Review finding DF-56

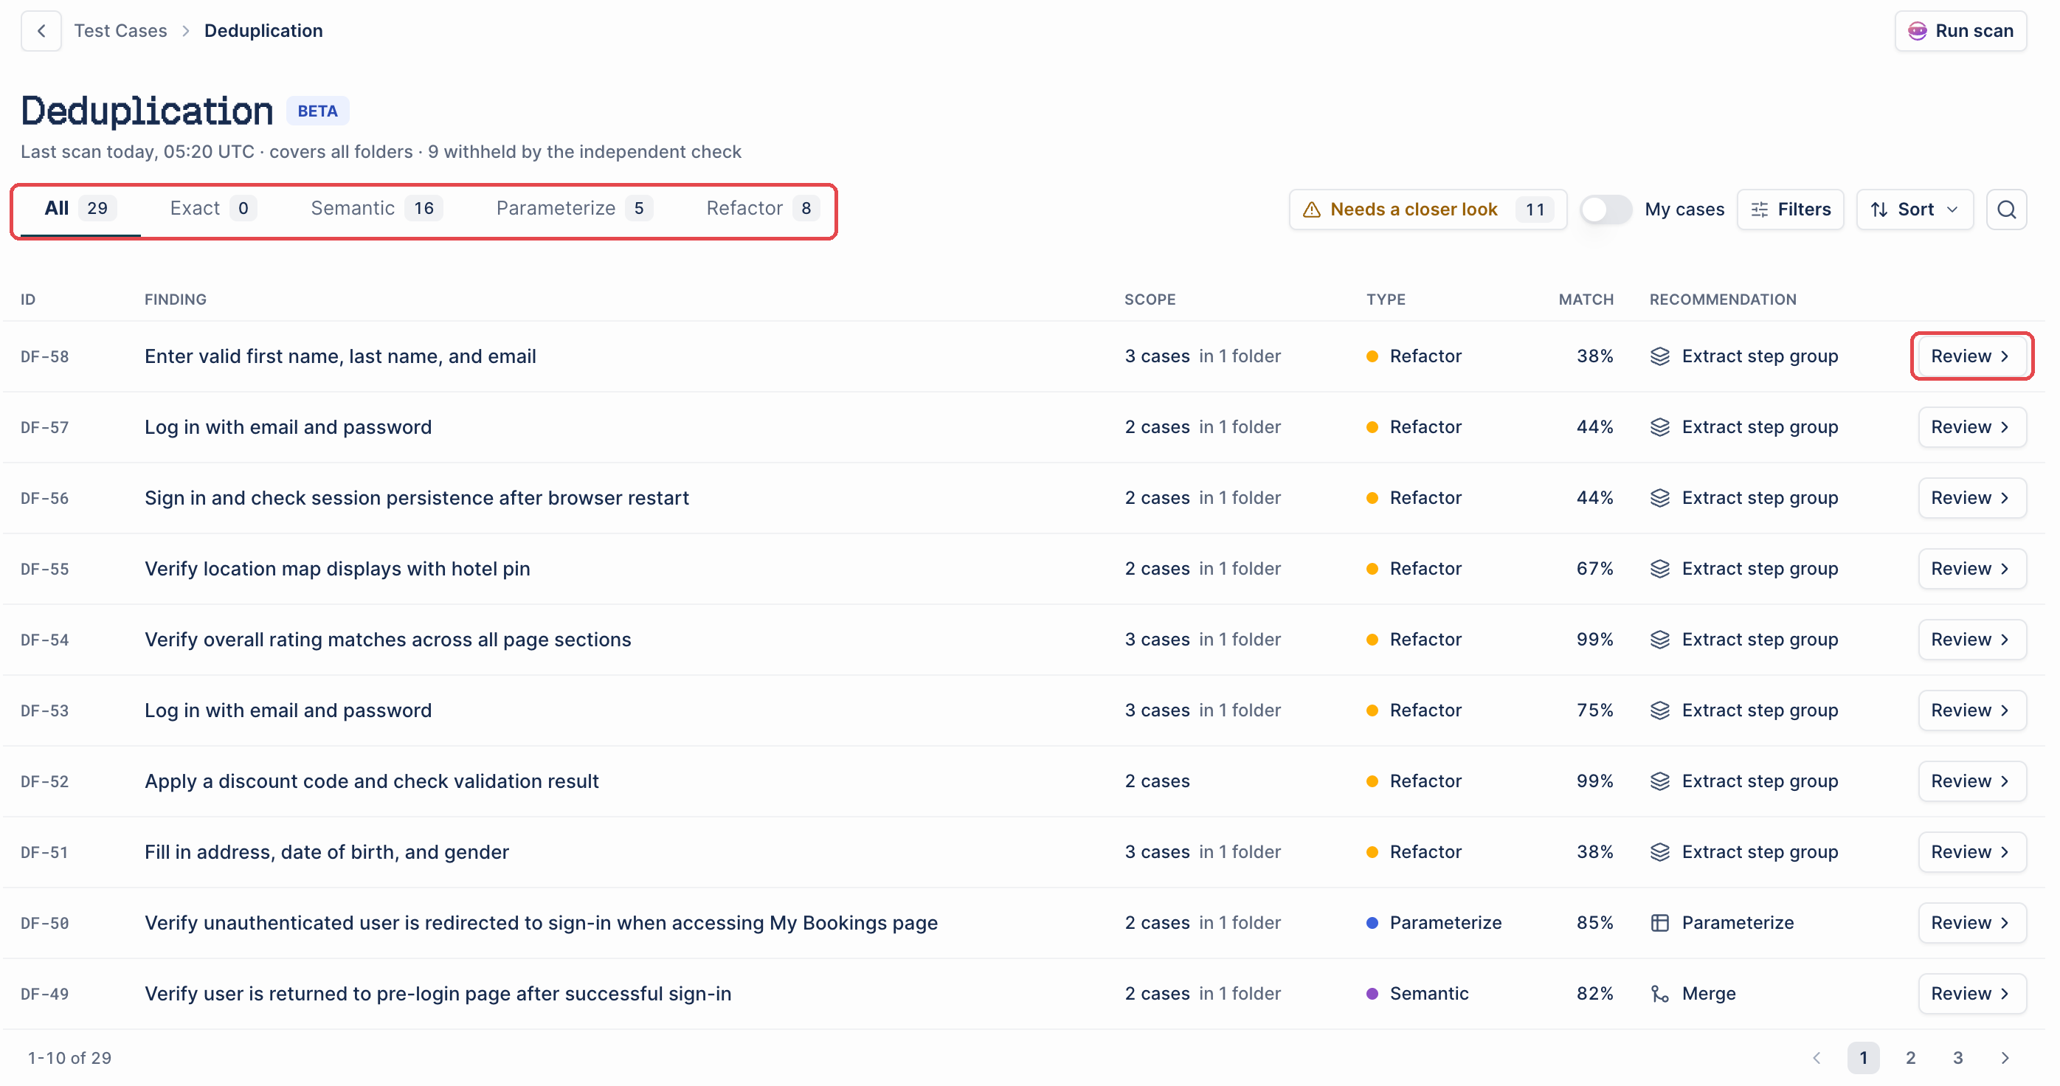tap(1971, 497)
